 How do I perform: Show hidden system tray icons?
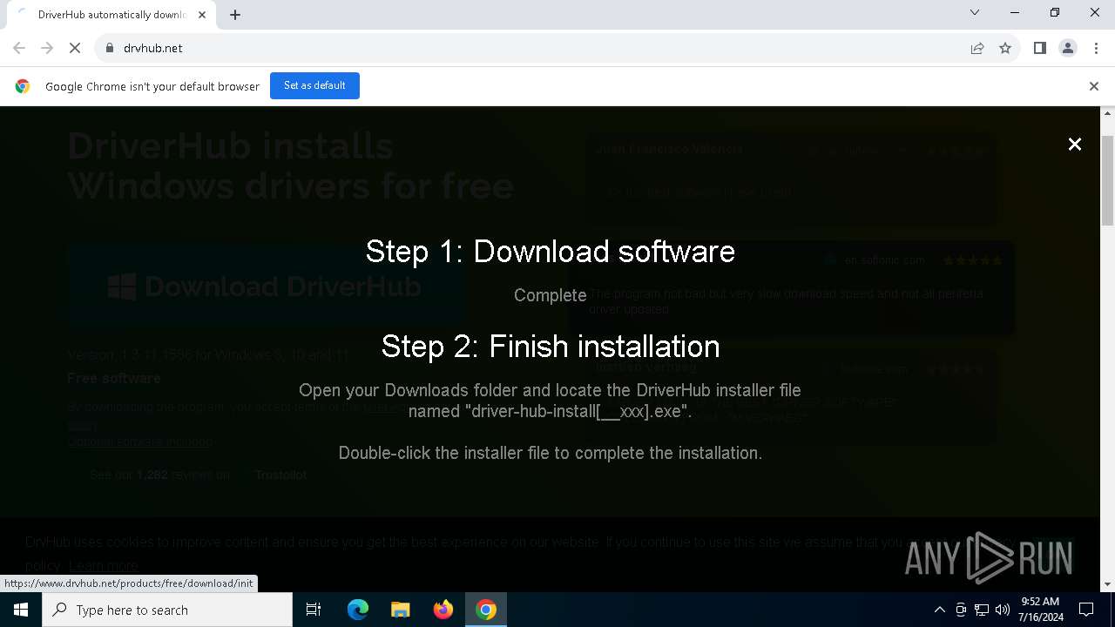click(939, 610)
